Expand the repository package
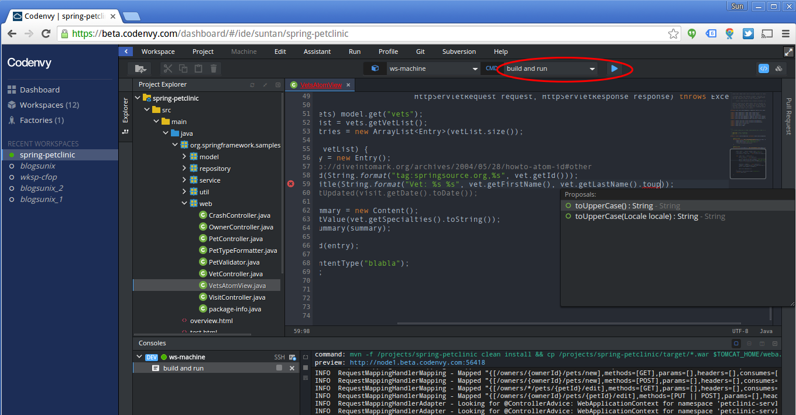 click(184, 169)
